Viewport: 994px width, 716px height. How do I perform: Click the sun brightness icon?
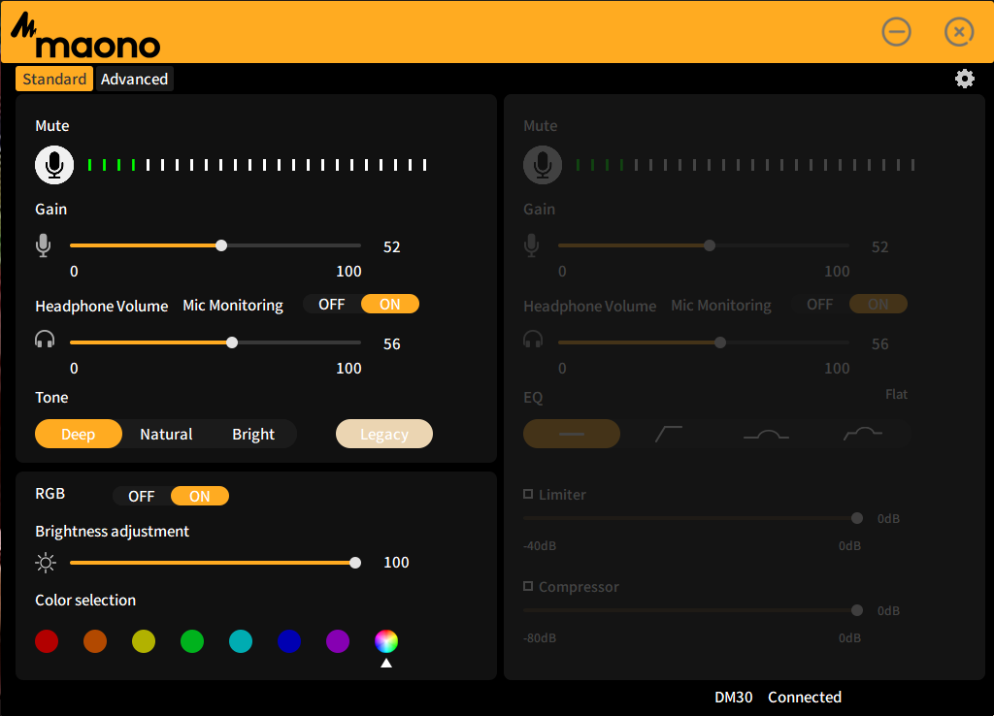tap(46, 563)
